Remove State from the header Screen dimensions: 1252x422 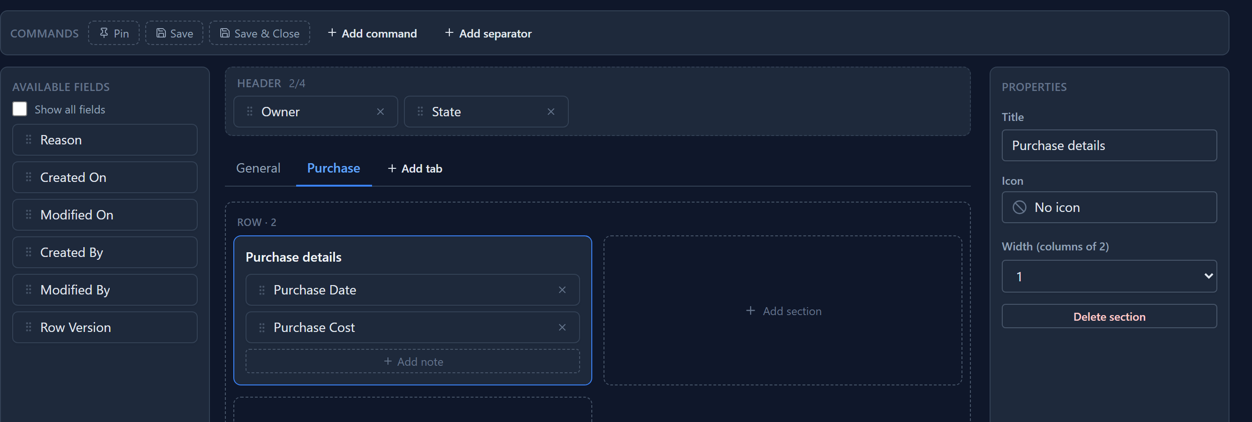point(551,112)
